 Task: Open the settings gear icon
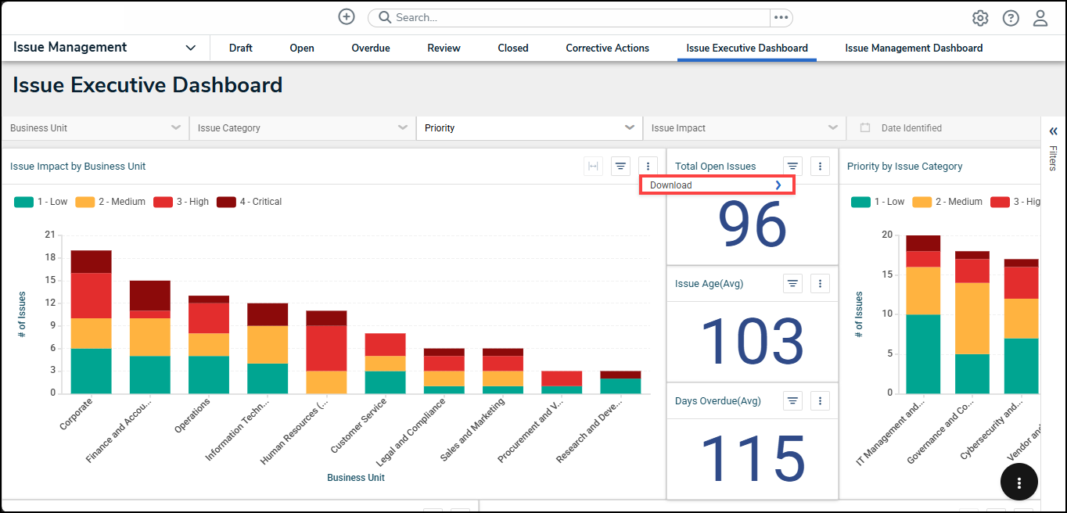pyautogui.click(x=980, y=18)
